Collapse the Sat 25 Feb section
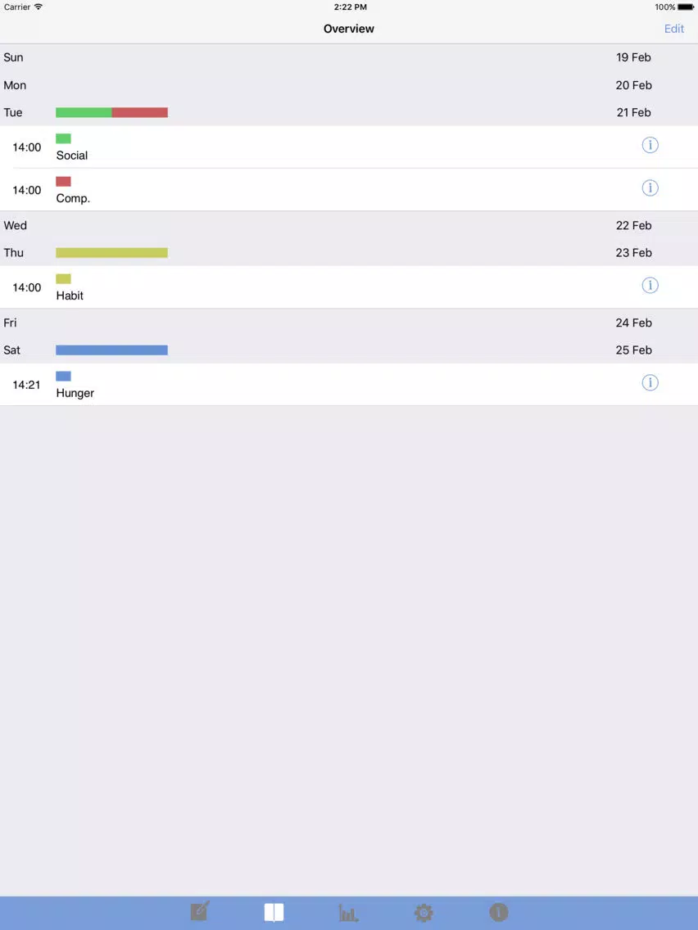Image resolution: width=698 pixels, height=930 pixels. pyautogui.click(x=349, y=350)
